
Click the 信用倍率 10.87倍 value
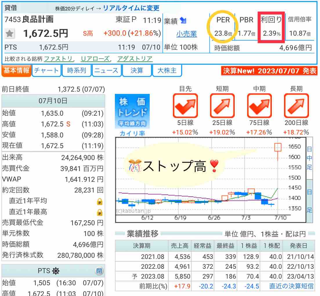(300, 33)
